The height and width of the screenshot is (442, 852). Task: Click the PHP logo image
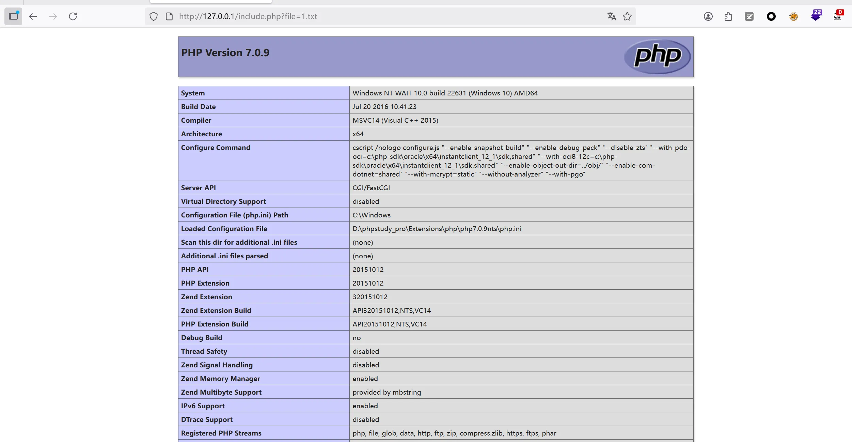(x=657, y=57)
